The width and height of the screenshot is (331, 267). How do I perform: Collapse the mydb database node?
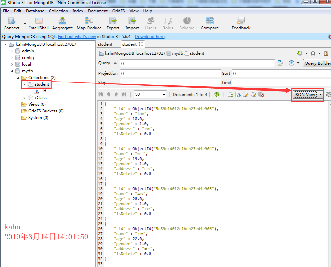point(12,71)
